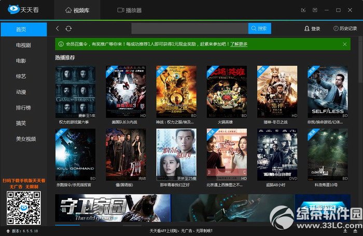Click the 超脑48小时 title text
This screenshot has width=363, height=236.
tap(275, 185)
